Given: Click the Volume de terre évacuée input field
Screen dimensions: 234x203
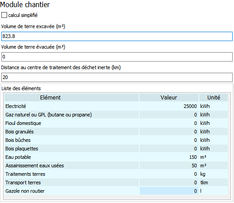Looking at the screenshot, I should click(117, 57).
